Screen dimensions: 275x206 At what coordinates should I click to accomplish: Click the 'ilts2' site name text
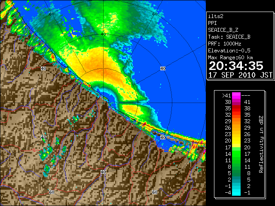(x=216, y=16)
